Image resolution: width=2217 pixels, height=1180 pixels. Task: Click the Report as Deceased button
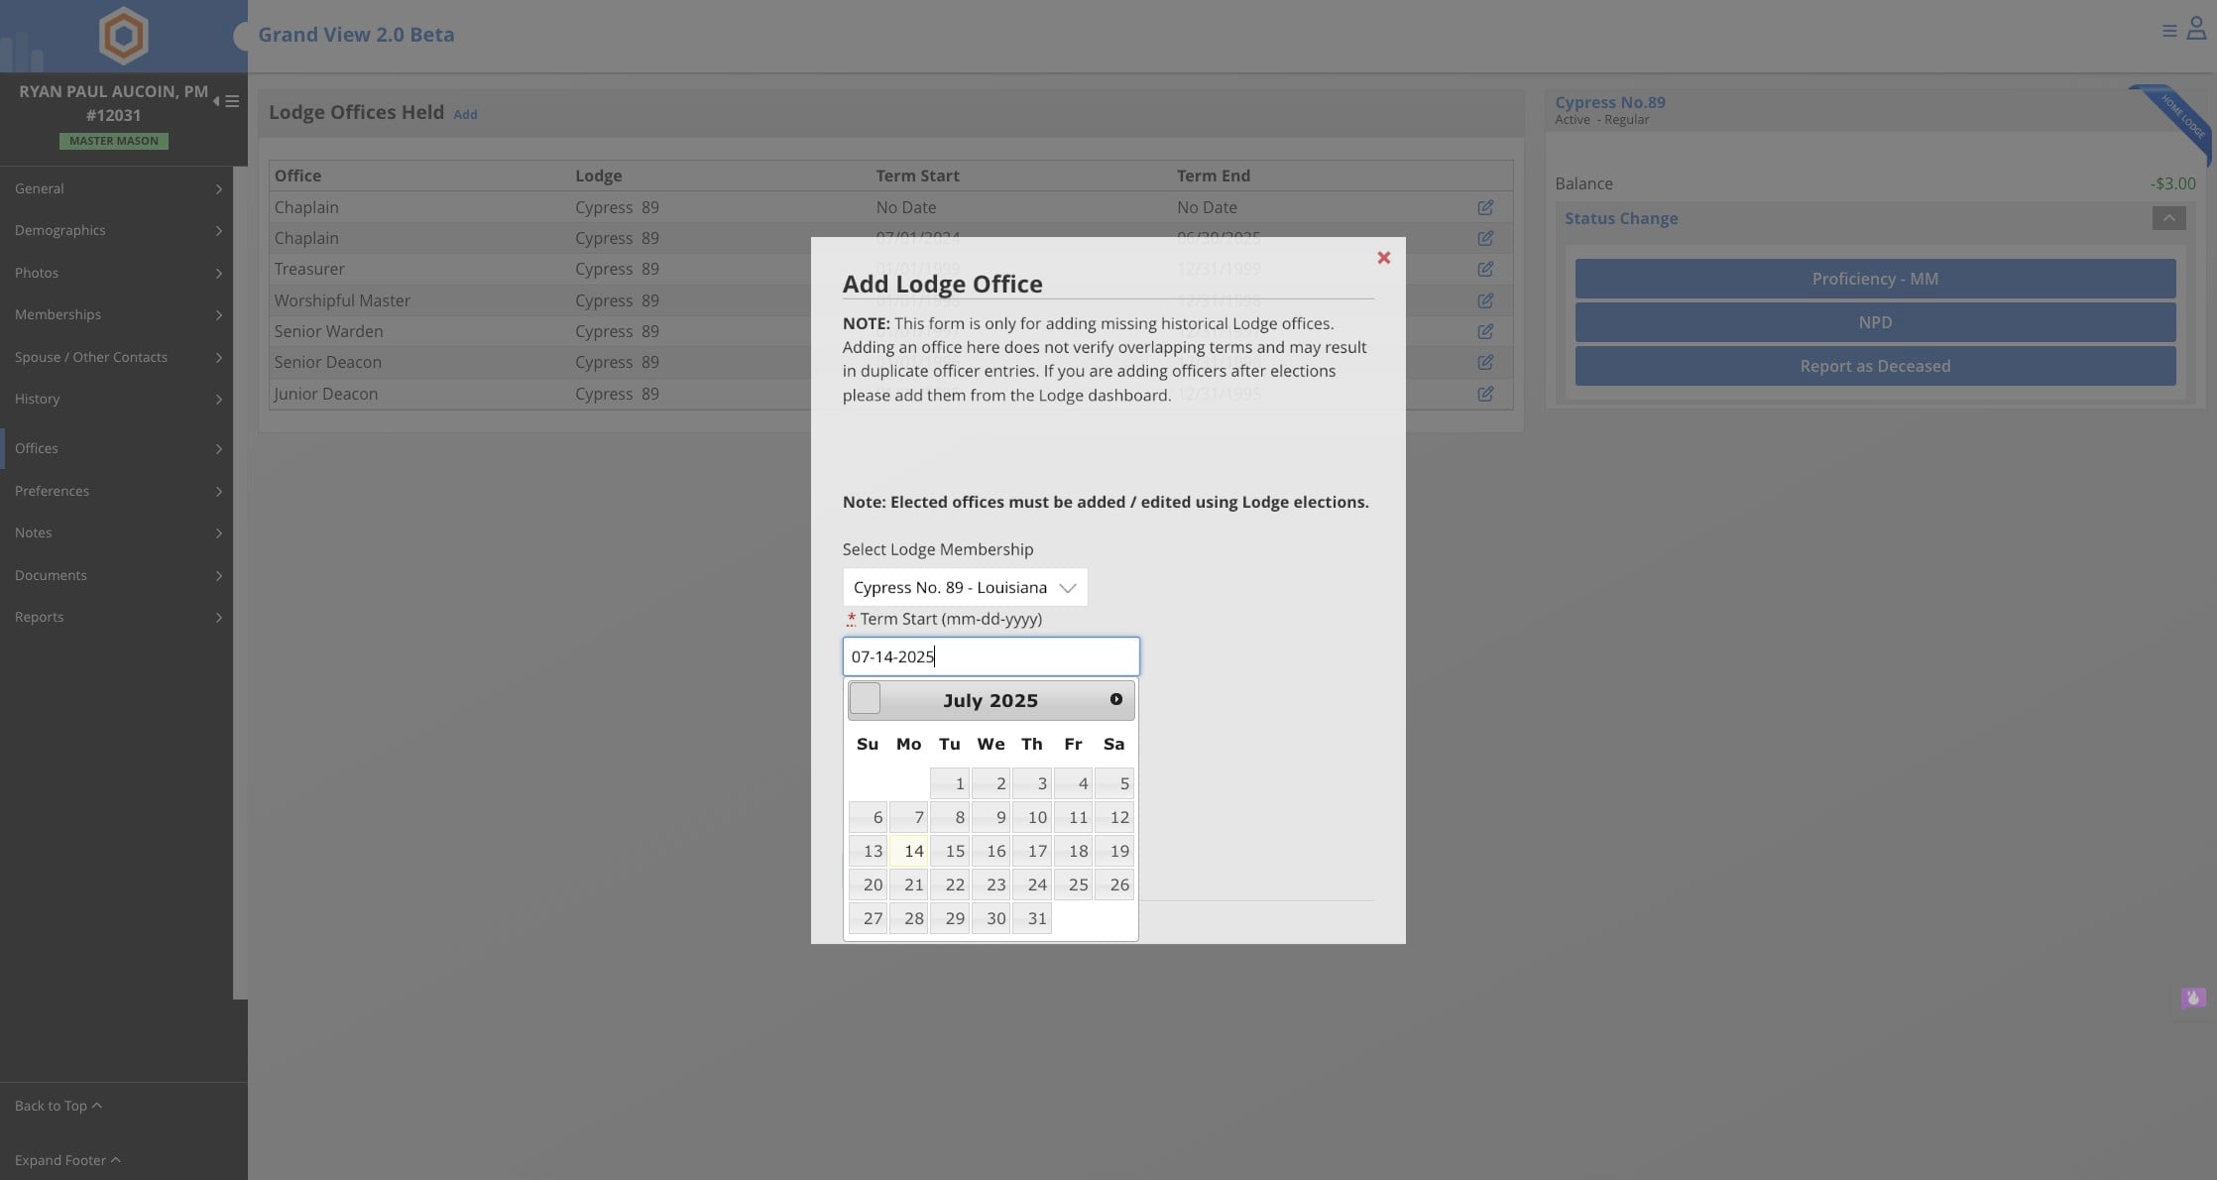[x=1874, y=366]
